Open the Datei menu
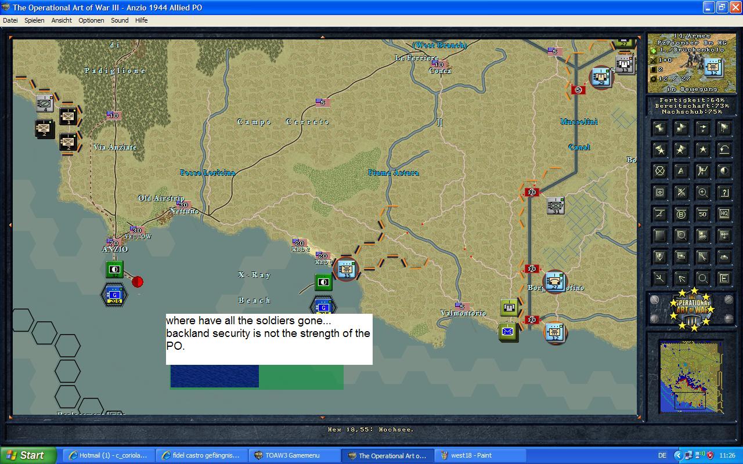 click(10, 20)
